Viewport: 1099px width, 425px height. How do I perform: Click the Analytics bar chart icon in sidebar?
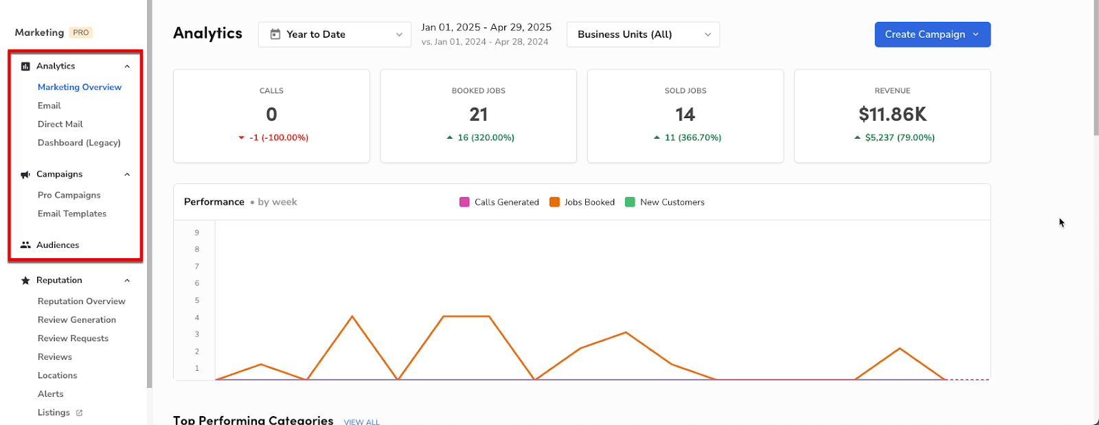25,67
